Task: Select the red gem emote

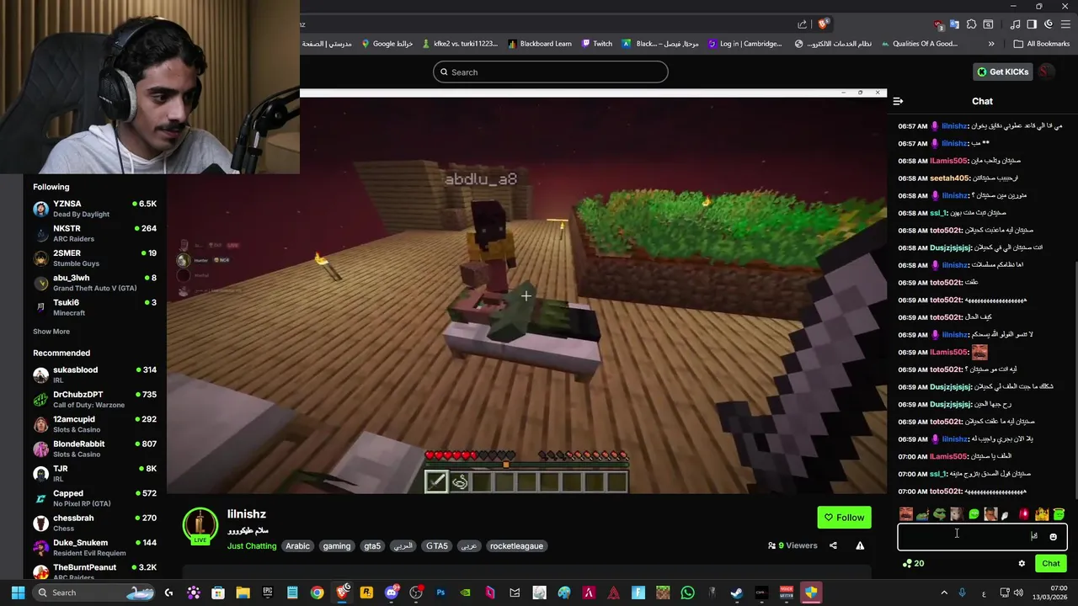Action: coord(1024,514)
